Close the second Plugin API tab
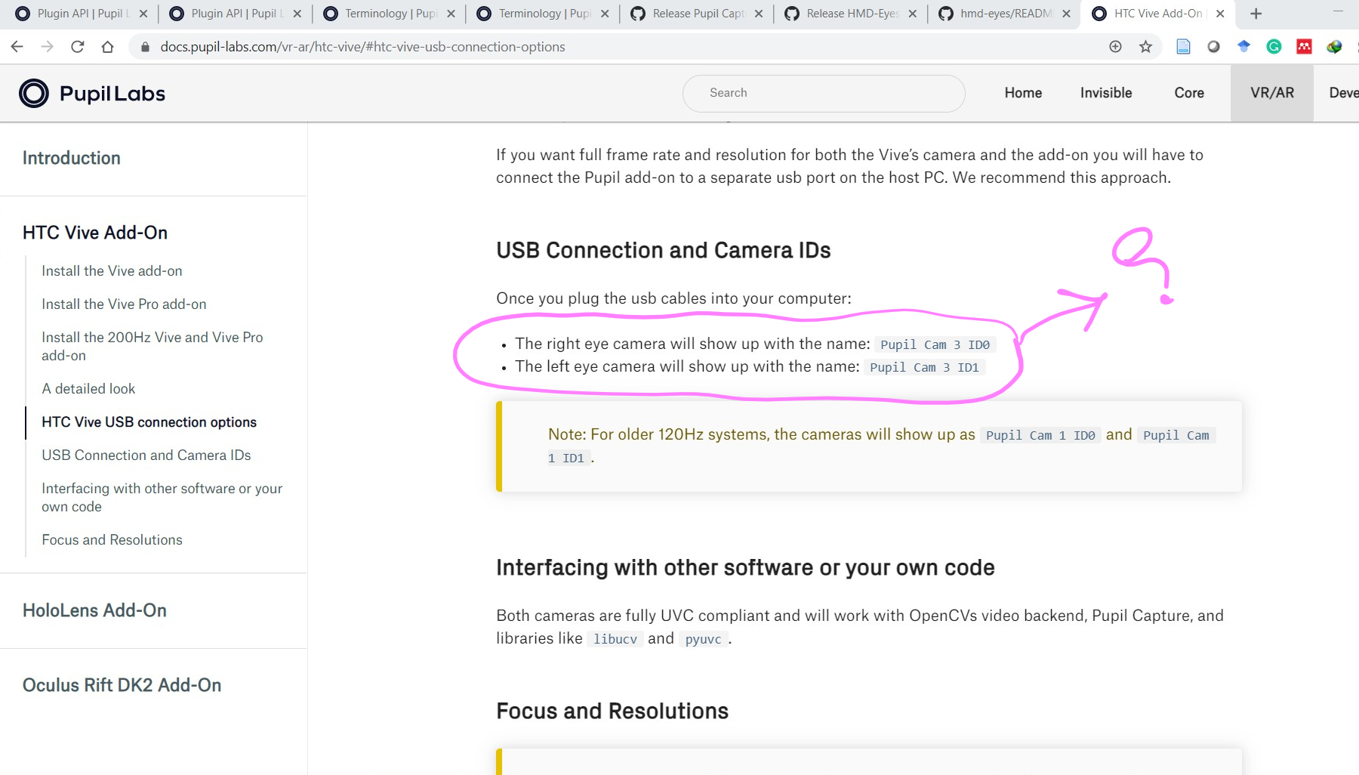Screen dimensions: 1359x775 click(297, 14)
